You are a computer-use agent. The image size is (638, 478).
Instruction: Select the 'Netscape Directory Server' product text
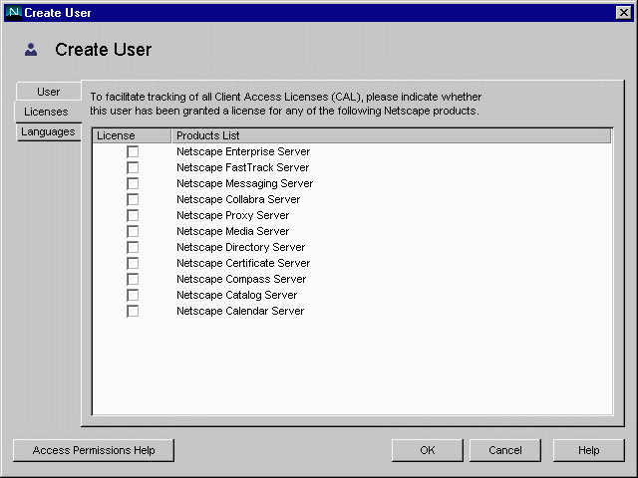[241, 247]
